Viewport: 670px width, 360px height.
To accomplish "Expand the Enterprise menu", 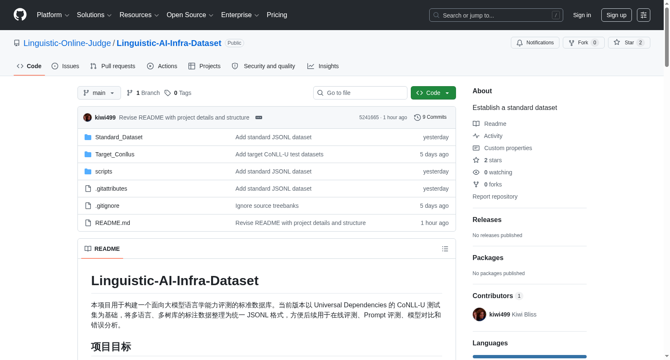I will 240,15.
